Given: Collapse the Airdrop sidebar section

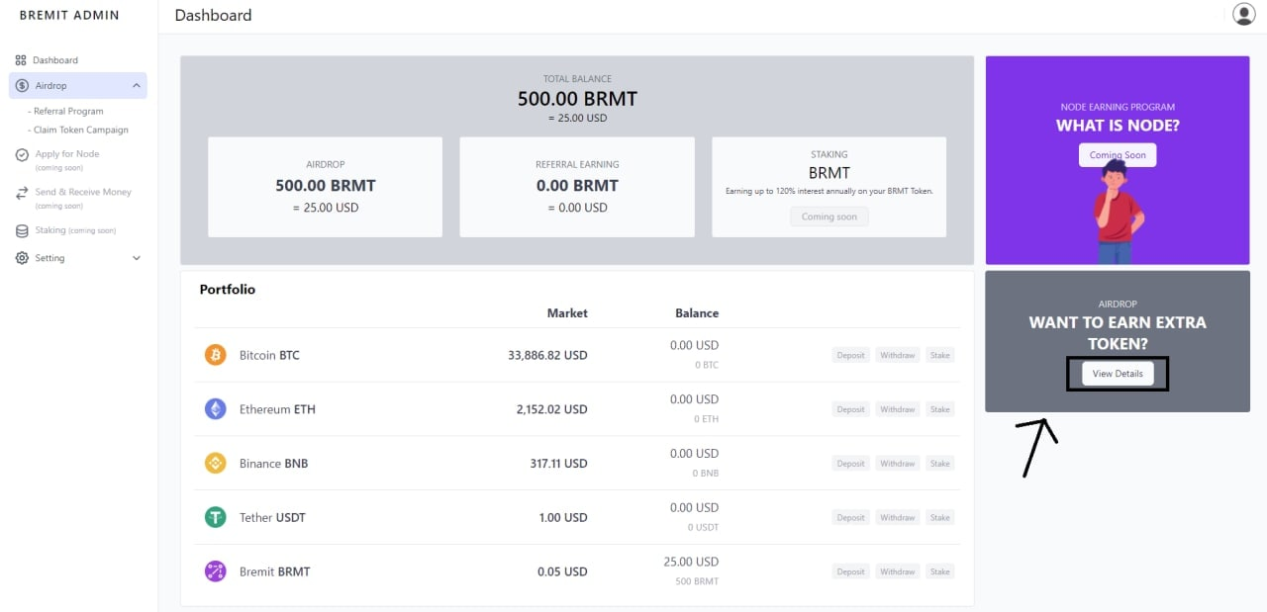Looking at the screenshot, I should [x=137, y=86].
